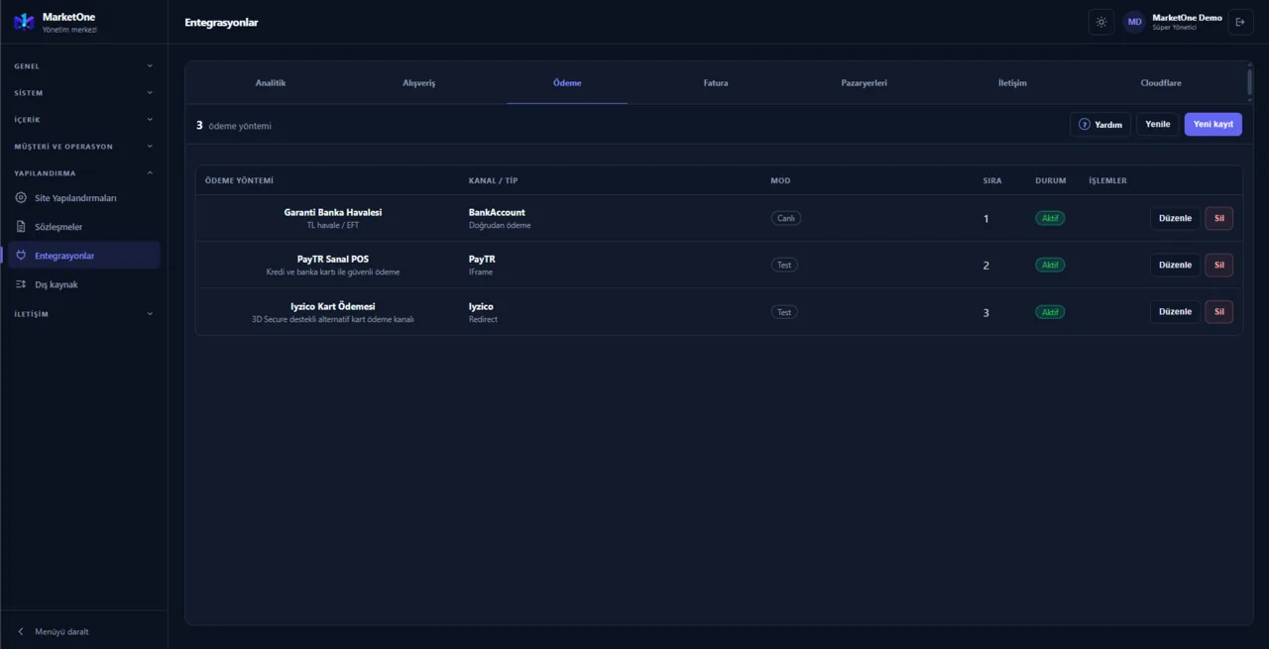Click the Yeni kayıt button
This screenshot has width=1269, height=649.
pos(1213,125)
